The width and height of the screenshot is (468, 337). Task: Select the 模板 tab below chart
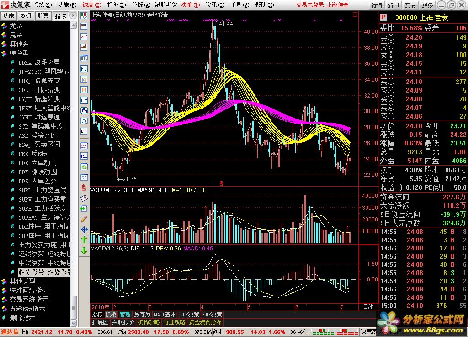click(111, 314)
